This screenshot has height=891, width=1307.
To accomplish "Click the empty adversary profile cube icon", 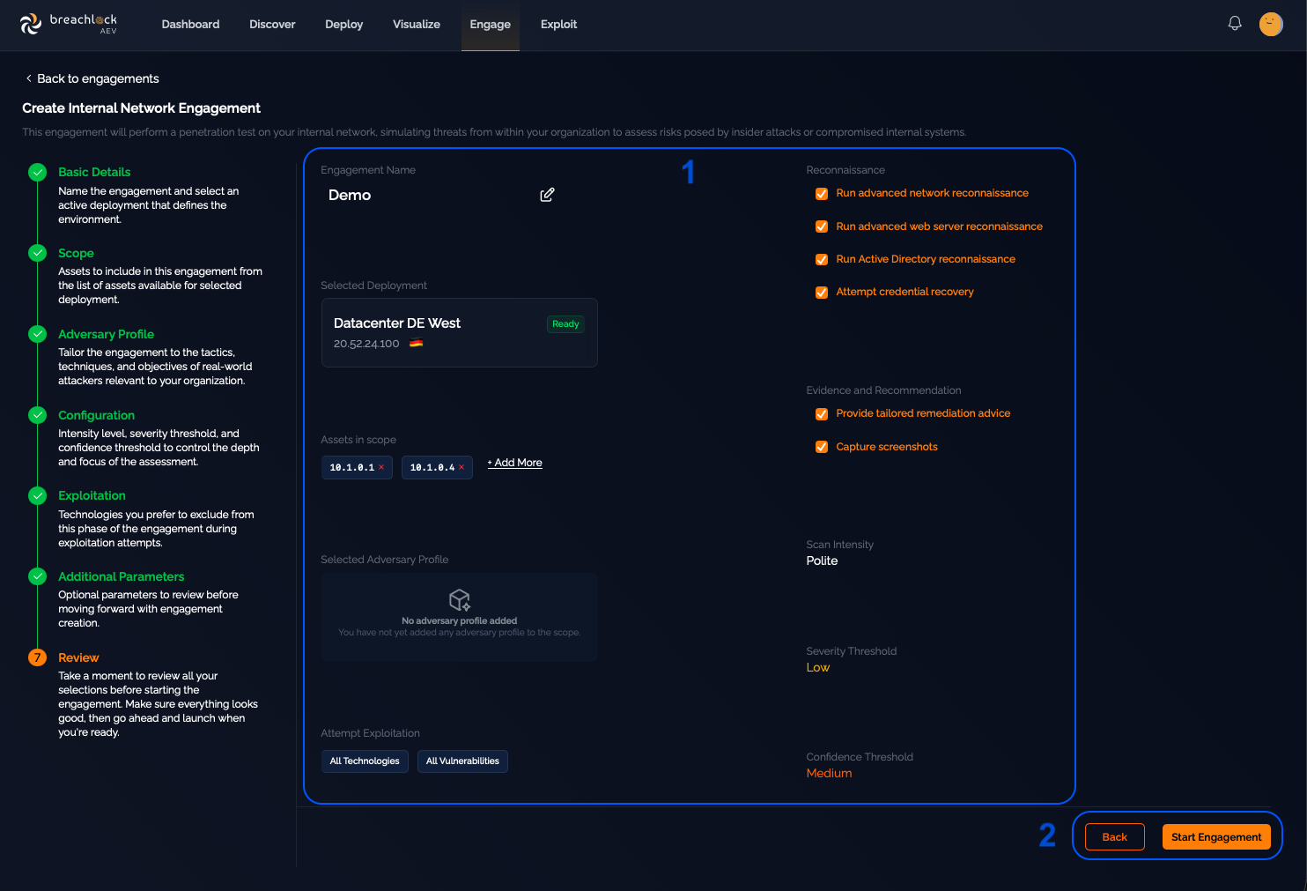I will tap(460, 600).
